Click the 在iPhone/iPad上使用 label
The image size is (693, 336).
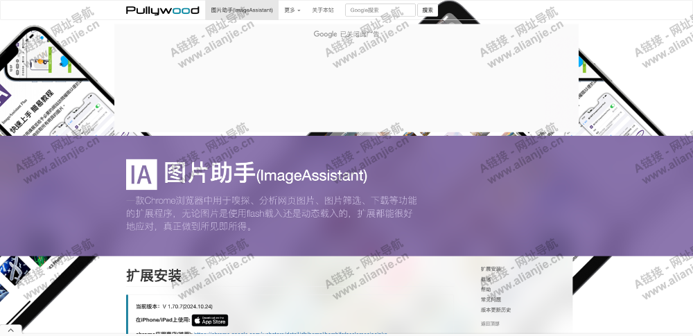[163, 319]
